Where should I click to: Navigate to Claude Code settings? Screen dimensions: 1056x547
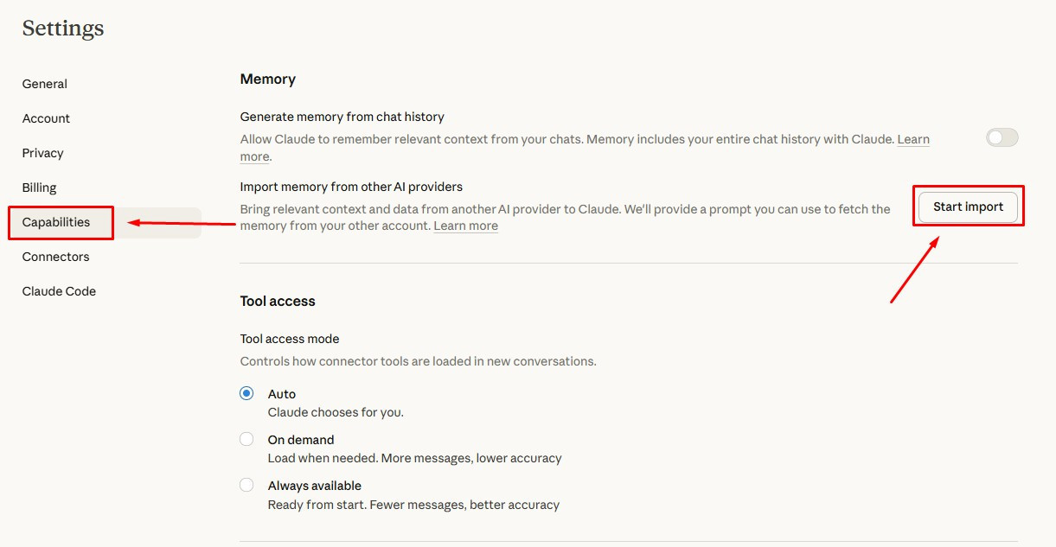(59, 291)
